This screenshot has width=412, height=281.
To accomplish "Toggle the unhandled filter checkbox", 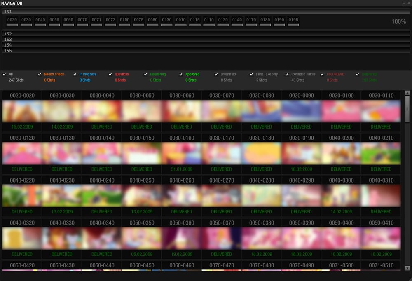I will [x=216, y=74].
